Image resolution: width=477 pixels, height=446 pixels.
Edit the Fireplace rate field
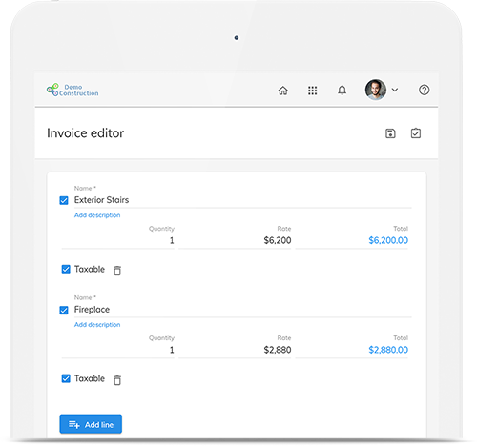tap(235, 350)
